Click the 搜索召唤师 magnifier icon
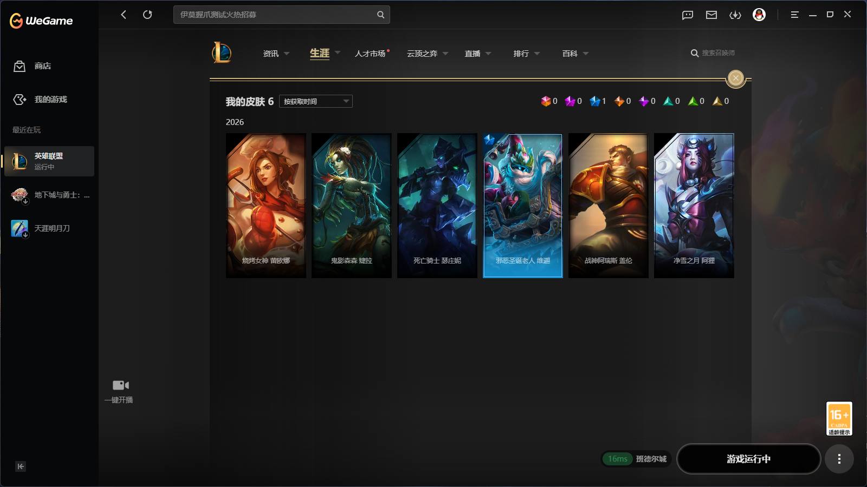Viewport: 867px width, 487px height. click(694, 53)
